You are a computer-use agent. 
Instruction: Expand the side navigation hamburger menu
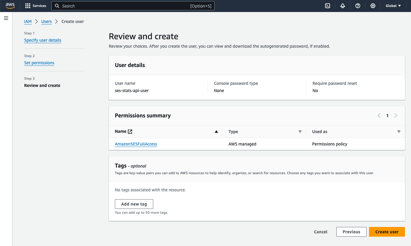[6, 18]
